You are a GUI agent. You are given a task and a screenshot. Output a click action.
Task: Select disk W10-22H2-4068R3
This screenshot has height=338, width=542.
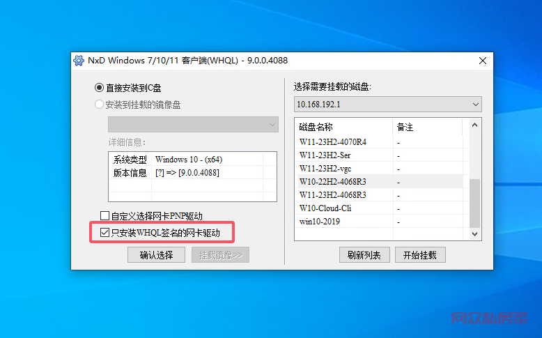(380, 181)
